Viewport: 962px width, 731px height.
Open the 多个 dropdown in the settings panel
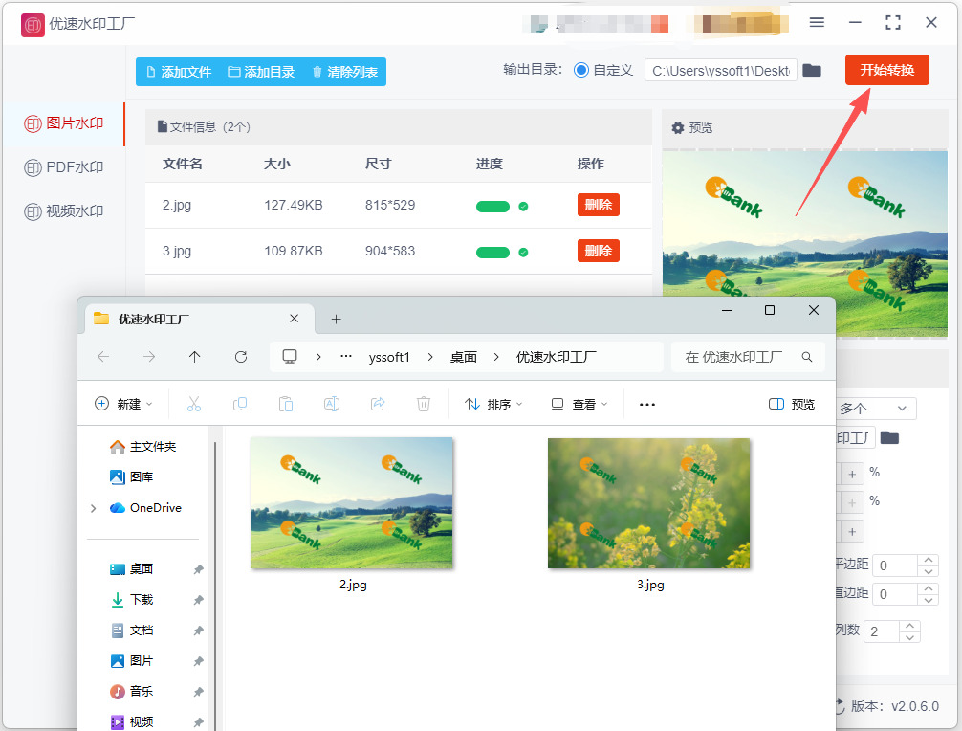pos(876,409)
